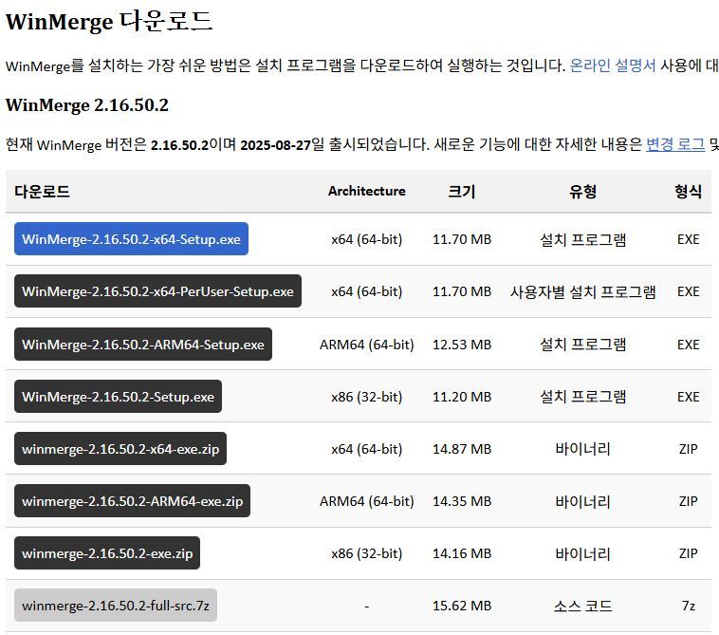The image size is (719, 635).
Task: Click the 7z format cell
Action: tap(689, 607)
